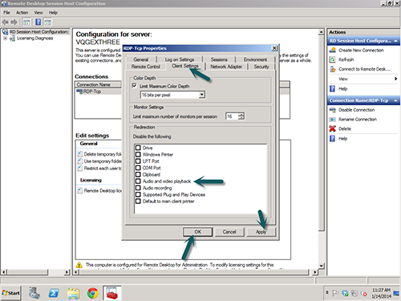This screenshot has width=401, height=301.
Task: Switch to the Network Adapter tab
Action: 226,67
